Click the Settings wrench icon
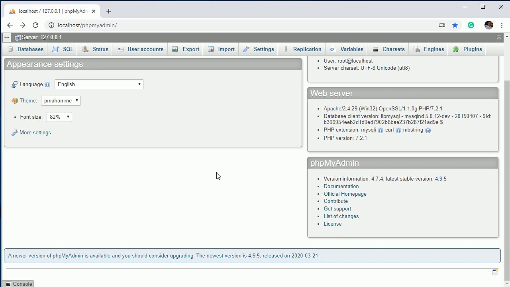This screenshot has width=510, height=287. tap(247, 49)
